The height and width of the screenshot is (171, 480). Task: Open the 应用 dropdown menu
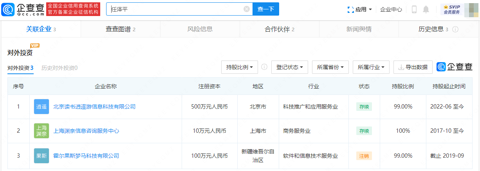(360, 9)
